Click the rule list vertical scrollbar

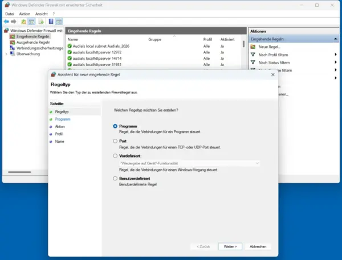[243, 44]
